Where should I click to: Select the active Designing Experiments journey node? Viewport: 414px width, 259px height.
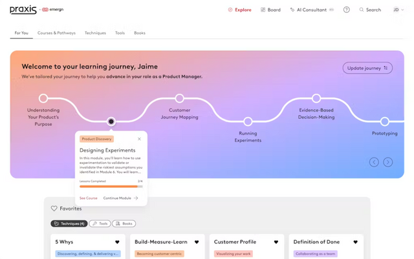111,121
